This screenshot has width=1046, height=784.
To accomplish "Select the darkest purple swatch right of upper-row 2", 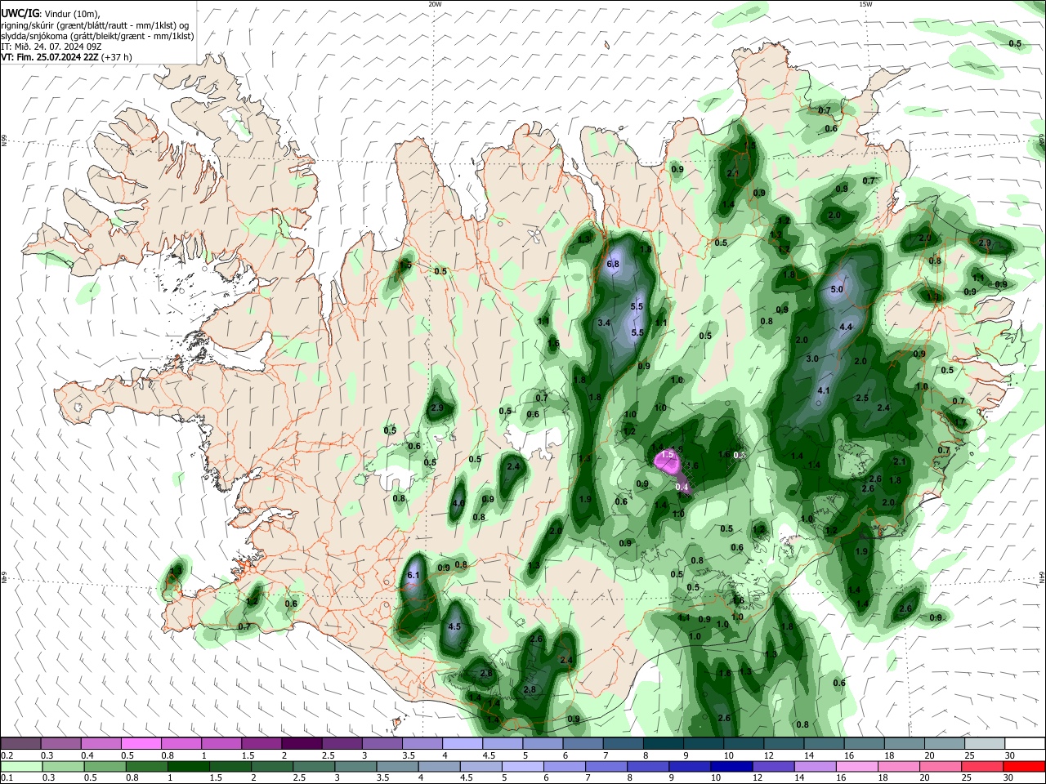I will point(302,744).
